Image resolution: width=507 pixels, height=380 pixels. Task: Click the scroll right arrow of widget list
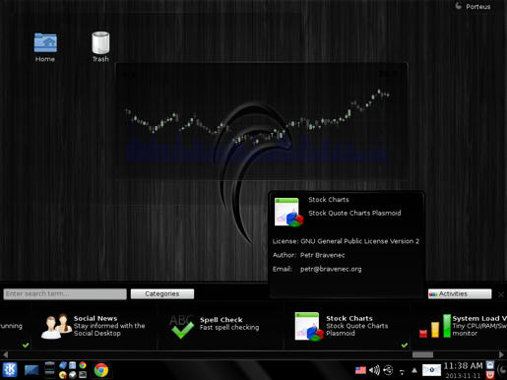click(501, 354)
